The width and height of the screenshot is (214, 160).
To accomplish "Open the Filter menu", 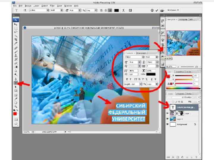I will tap(52, 6).
